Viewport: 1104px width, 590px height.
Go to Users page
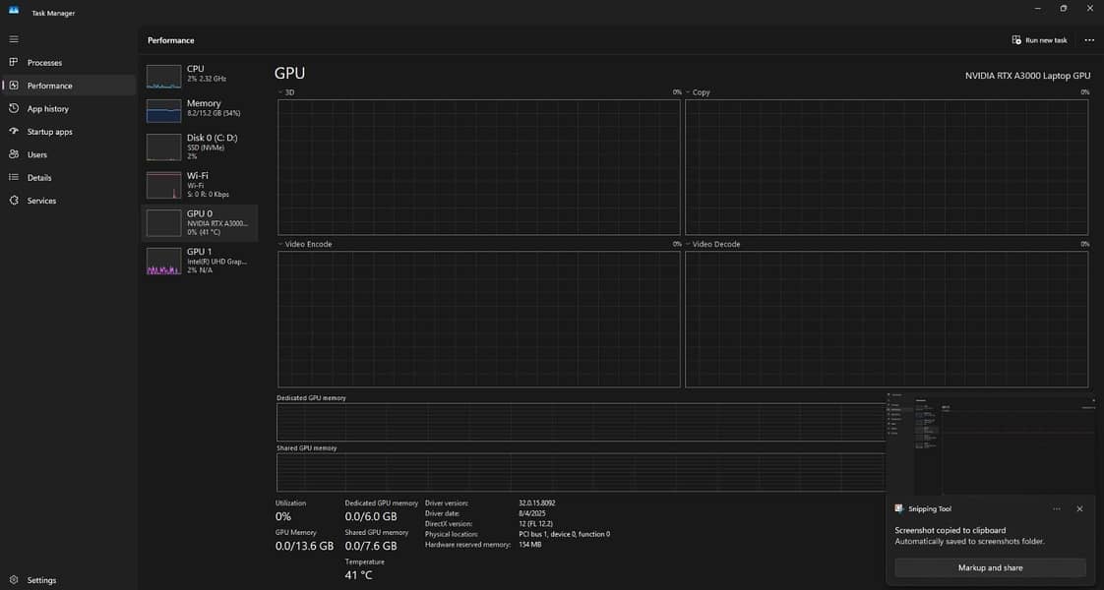click(x=37, y=154)
